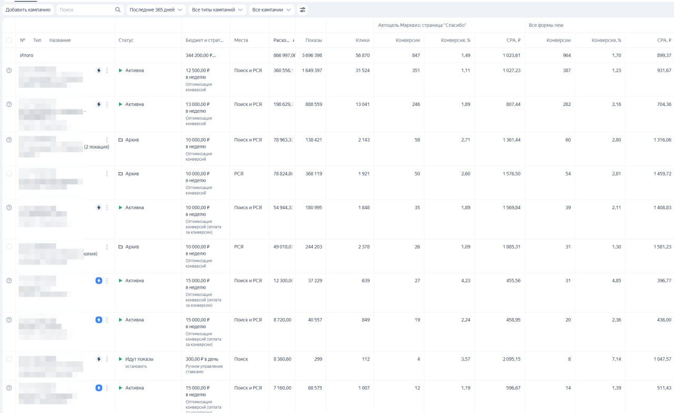Open the three-dot menu for the 368 119 shows campaign
Image resolution: width=674 pixels, height=413 pixels.
pos(107,174)
